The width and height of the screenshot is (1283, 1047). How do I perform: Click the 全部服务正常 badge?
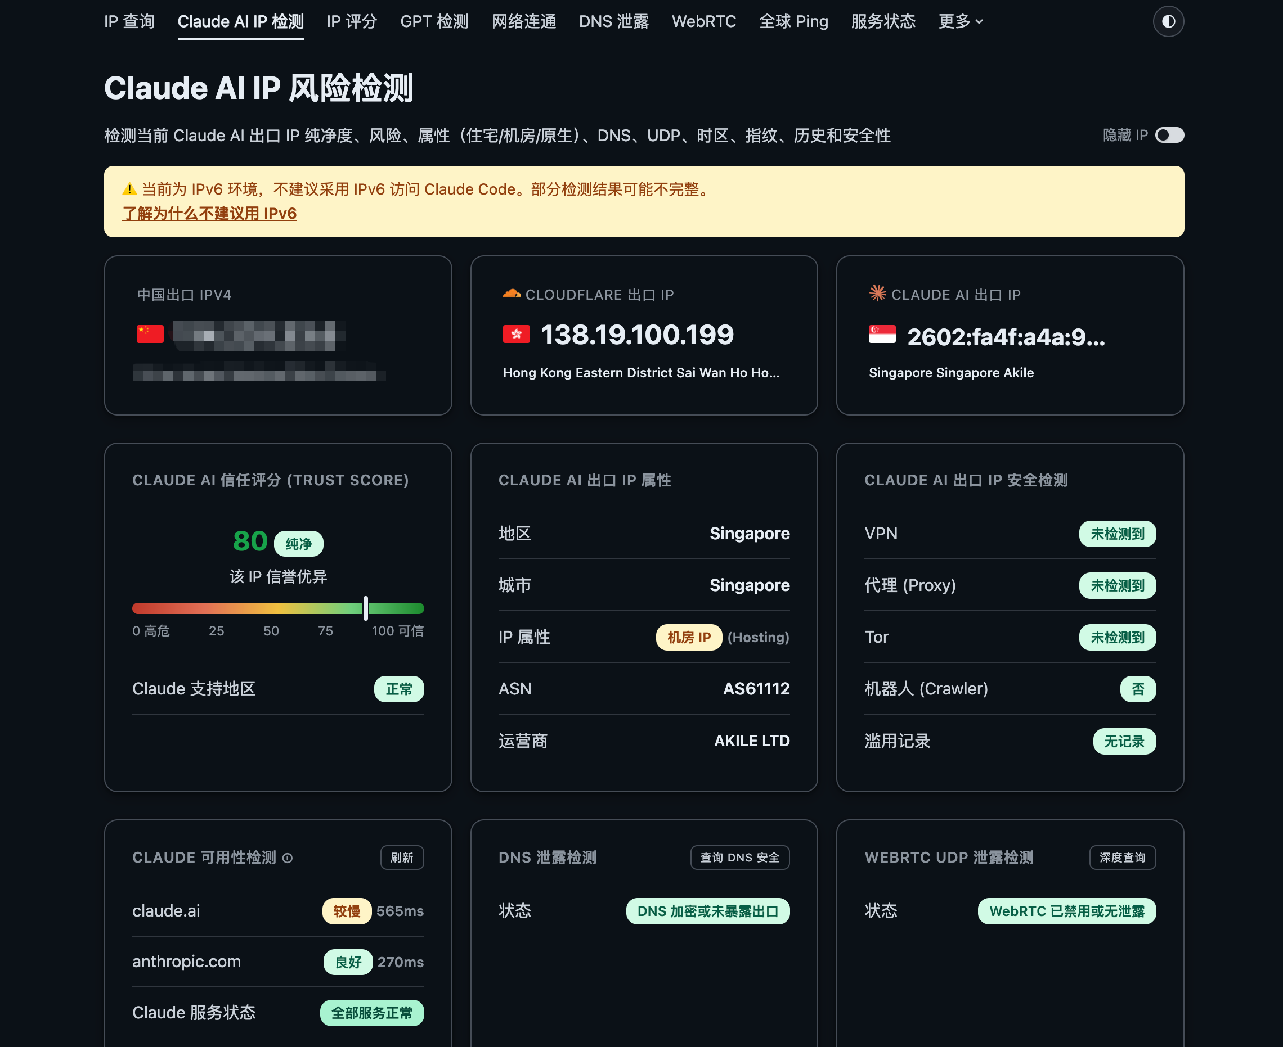click(x=372, y=1013)
